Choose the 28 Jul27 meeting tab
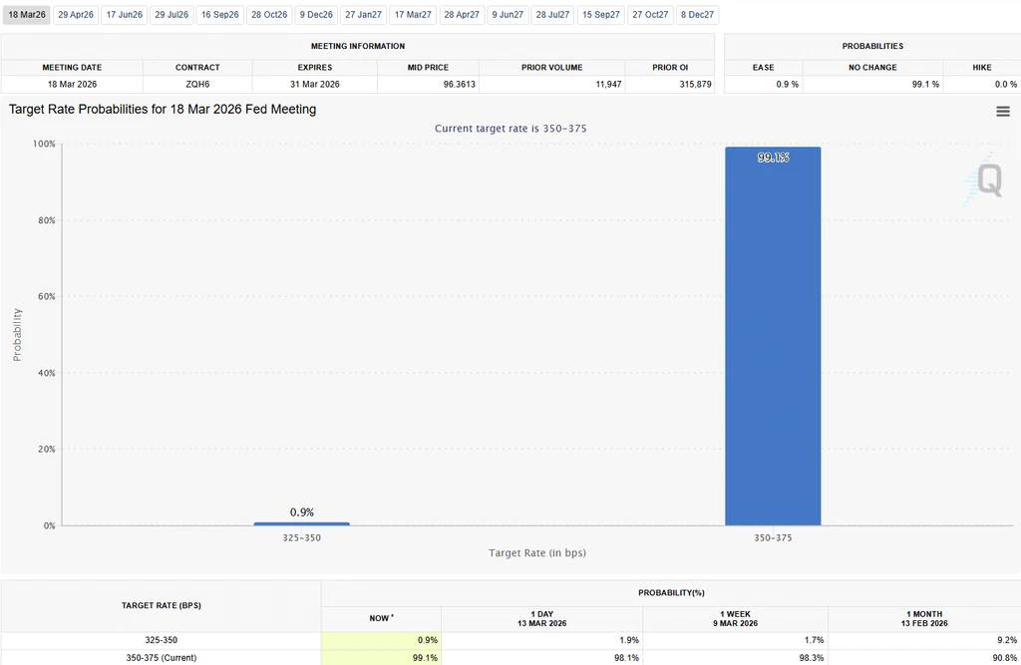Image resolution: width=1021 pixels, height=665 pixels. coord(552,14)
